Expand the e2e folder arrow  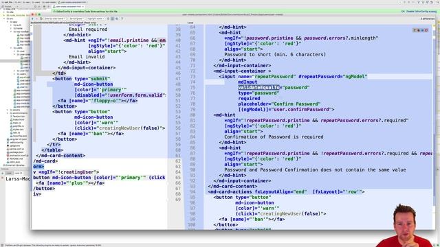(x=4, y=12)
